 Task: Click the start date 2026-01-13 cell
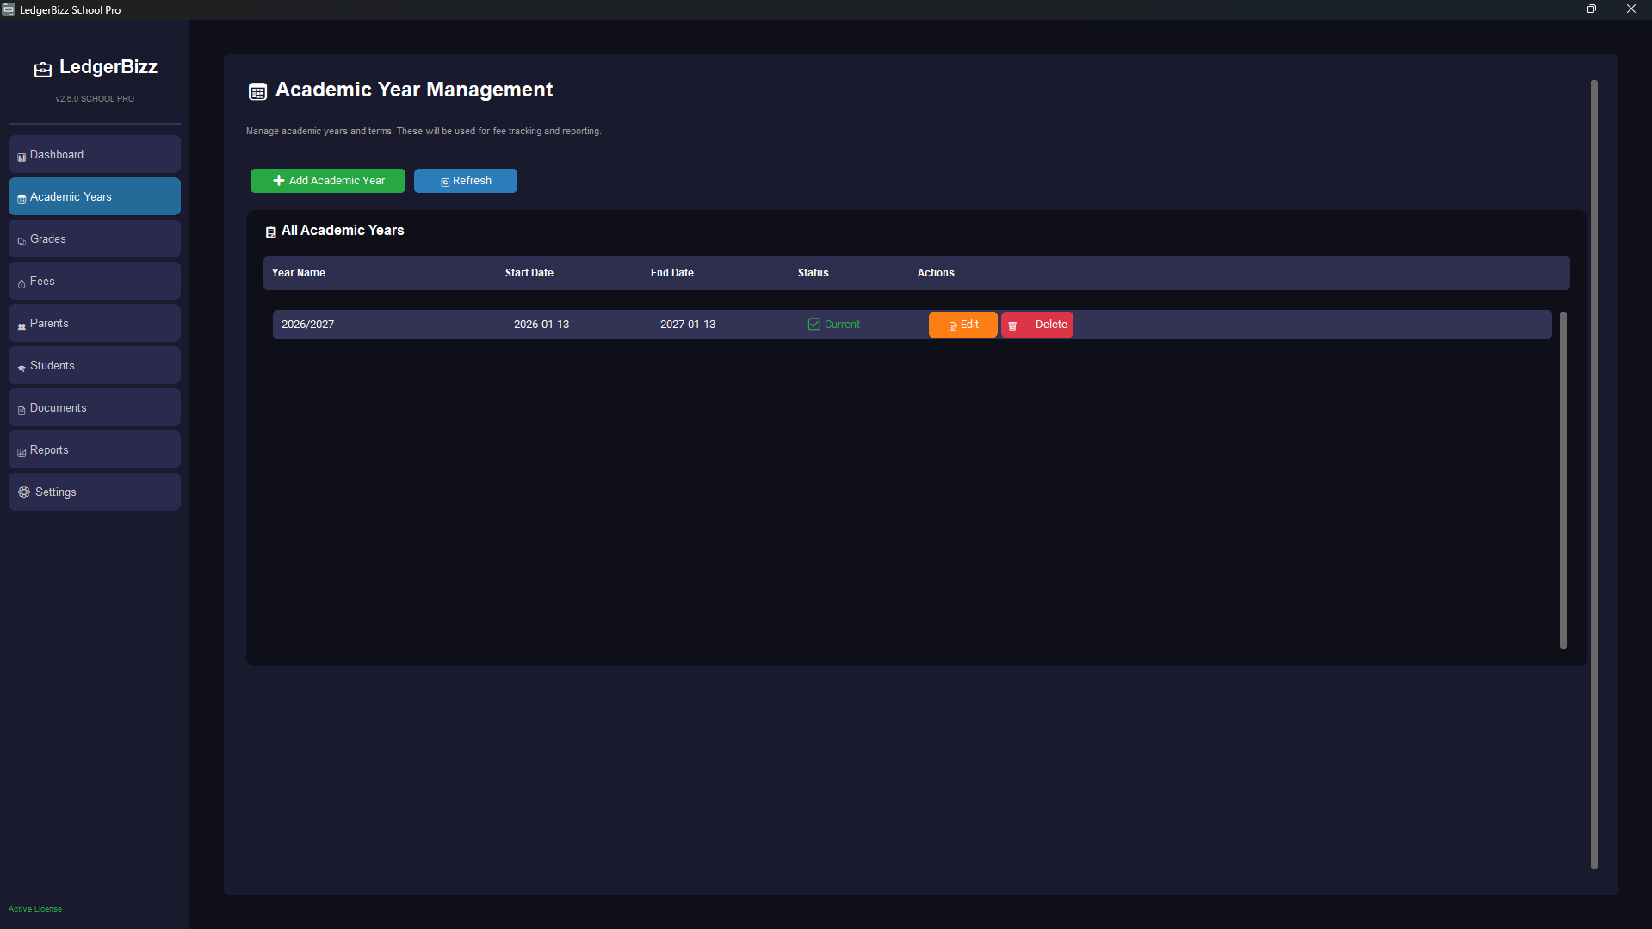(x=541, y=325)
